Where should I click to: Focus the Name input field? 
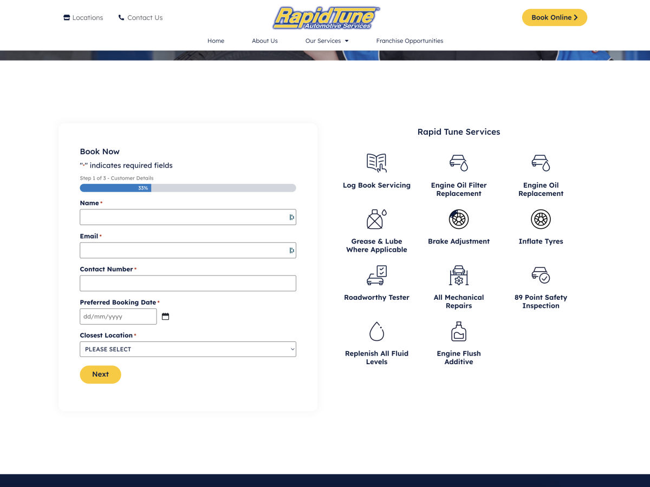pyautogui.click(x=188, y=217)
